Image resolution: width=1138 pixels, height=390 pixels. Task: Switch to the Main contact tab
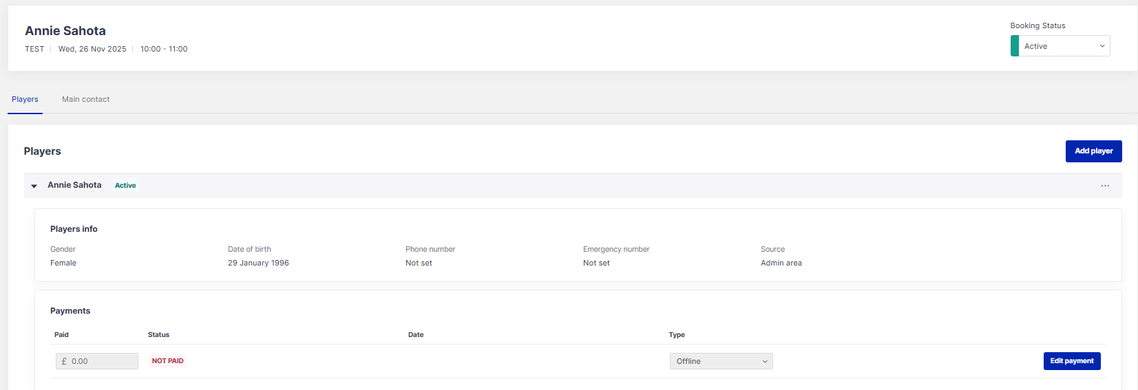85,99
